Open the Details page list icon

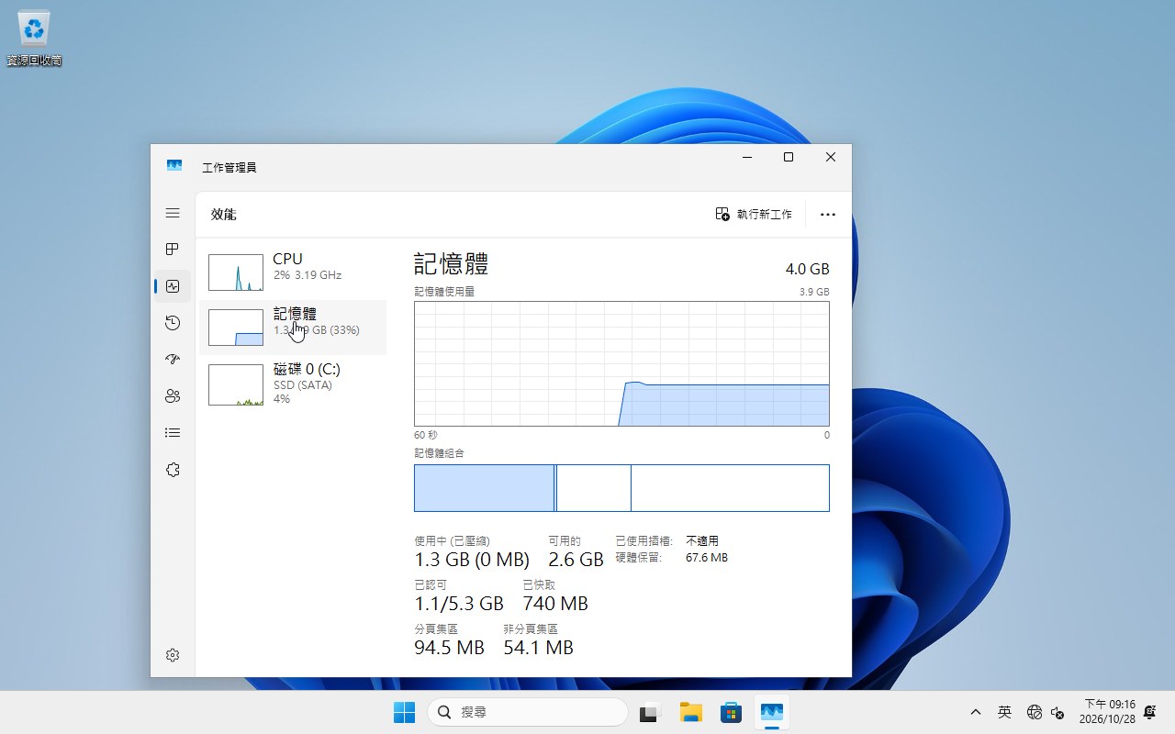(x=173, y=433)
